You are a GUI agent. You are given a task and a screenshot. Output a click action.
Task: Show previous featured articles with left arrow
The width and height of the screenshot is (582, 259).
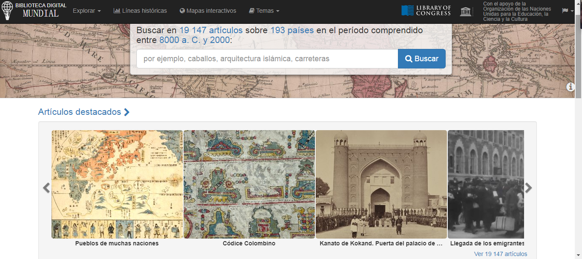click(x=46, y=188)
